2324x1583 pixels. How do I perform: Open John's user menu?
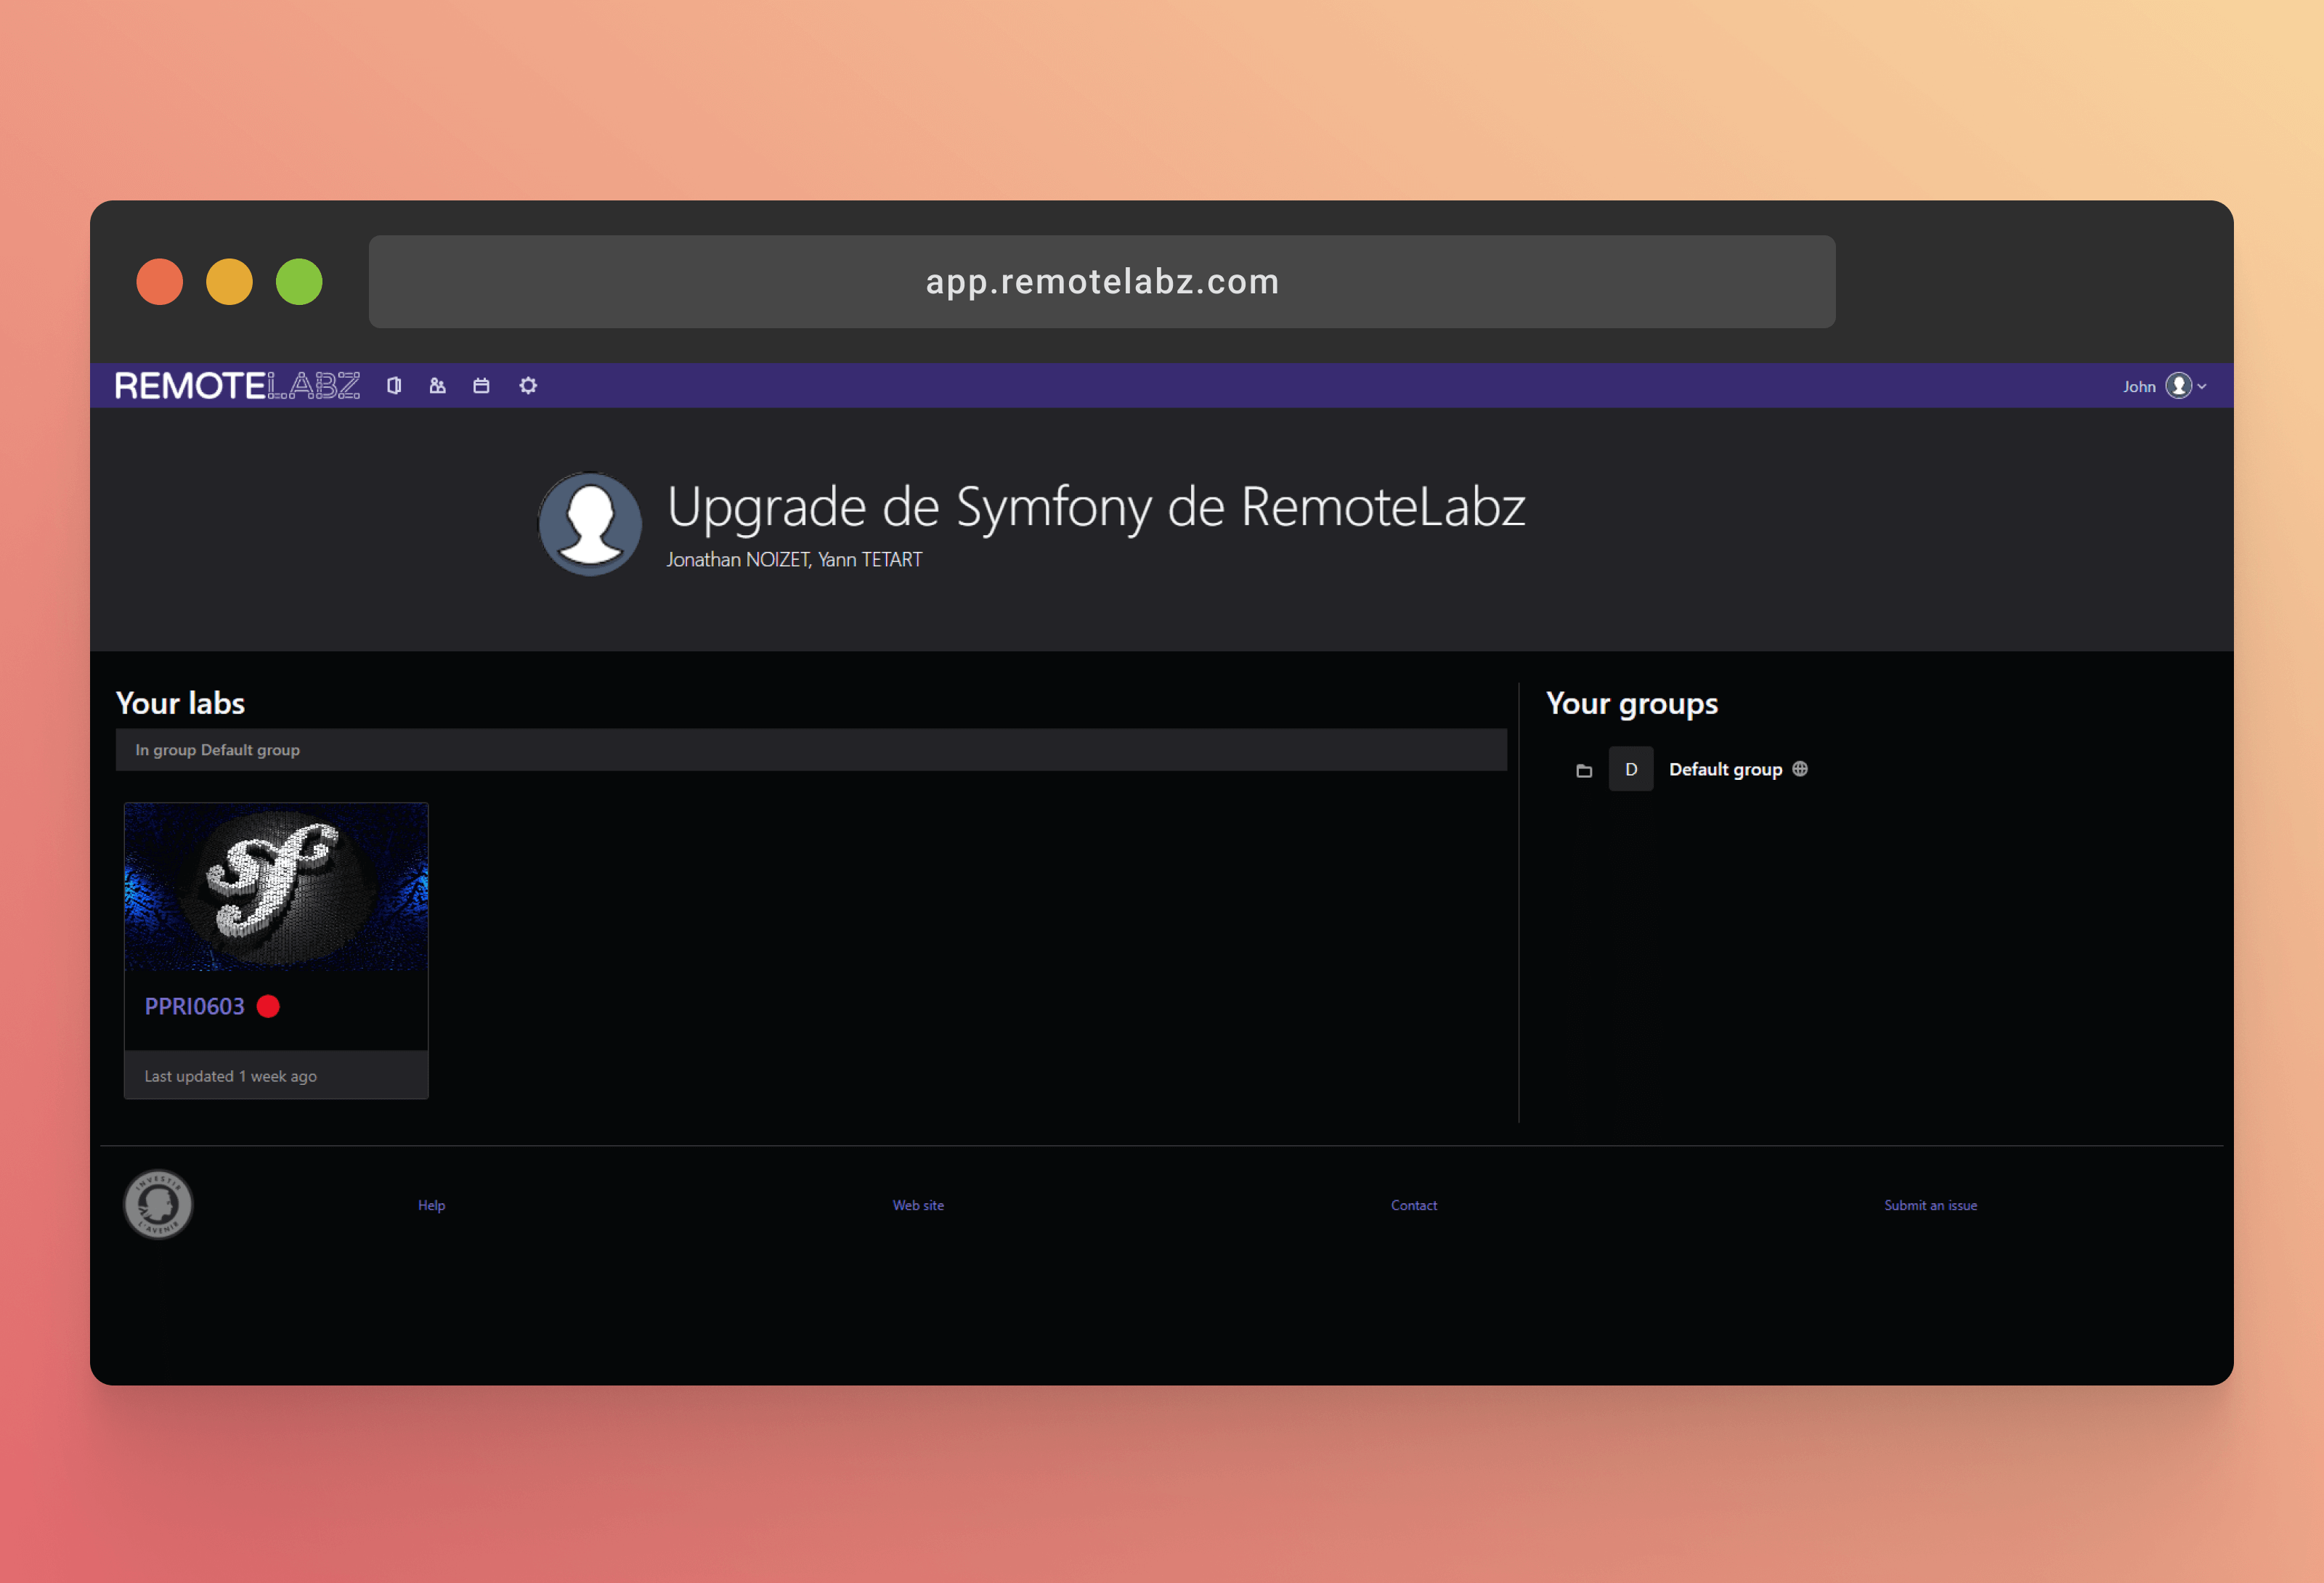click(2139, 387)
